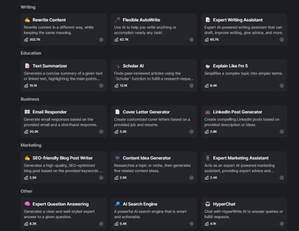299x231 pixels.
Task: Add Expert Writing Assistant using its plus icon
Action: coord(282,40)
